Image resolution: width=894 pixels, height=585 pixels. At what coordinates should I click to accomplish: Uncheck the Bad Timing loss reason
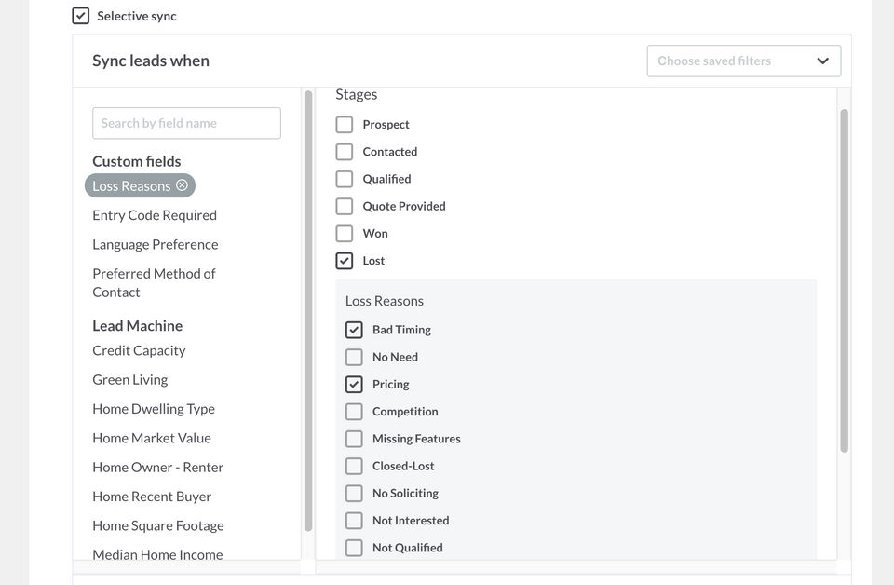click(x=354, y=330)
